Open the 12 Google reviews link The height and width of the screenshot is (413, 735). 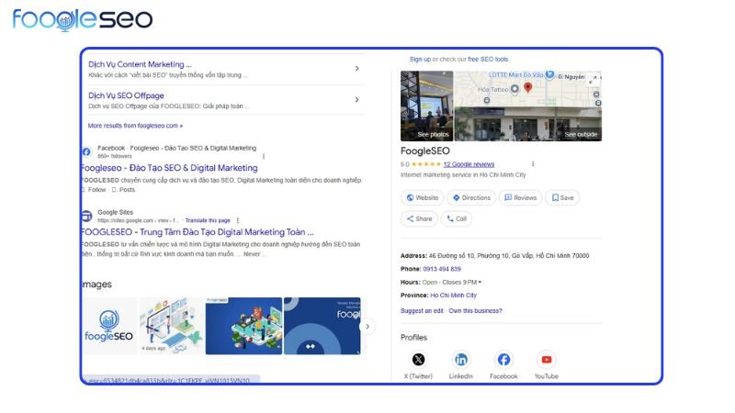click(469, 164)
